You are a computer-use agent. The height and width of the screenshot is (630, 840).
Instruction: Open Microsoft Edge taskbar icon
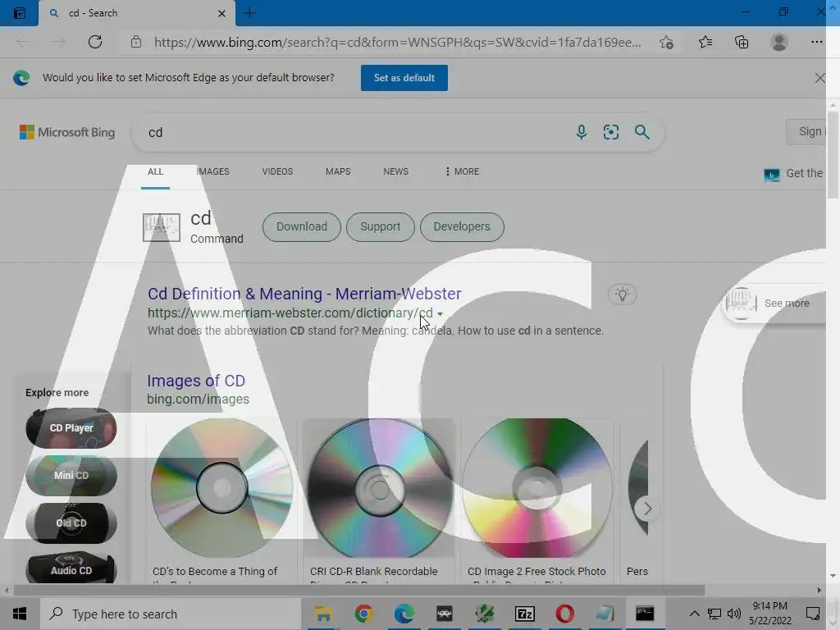coord(404,614)
